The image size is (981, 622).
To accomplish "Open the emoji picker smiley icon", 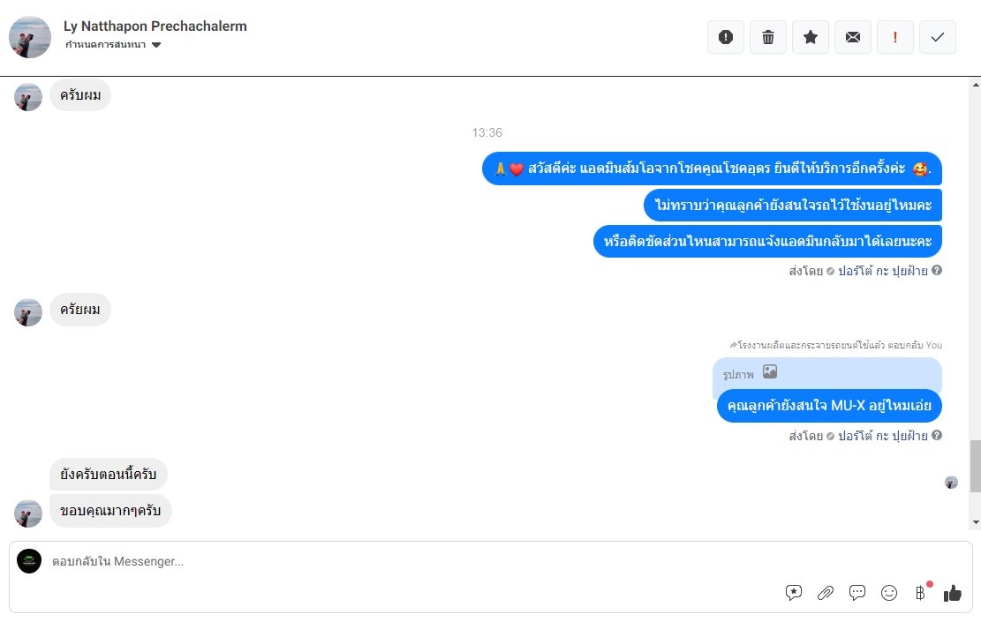I will click(x=889, y=593).
